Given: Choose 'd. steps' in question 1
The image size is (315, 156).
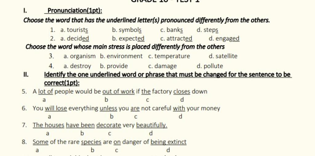Looking at the screenshot, I should click(208, 30).
